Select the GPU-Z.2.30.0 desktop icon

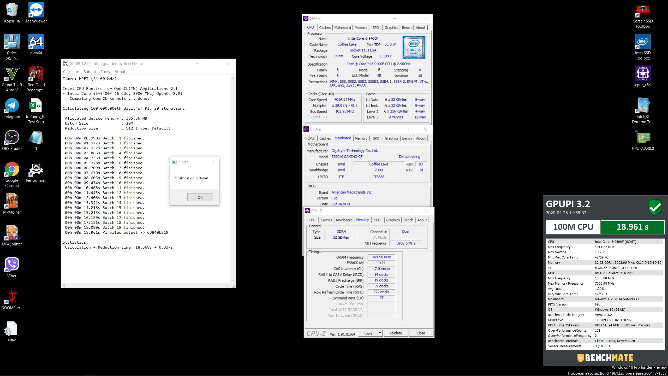[x=643, y=140]
